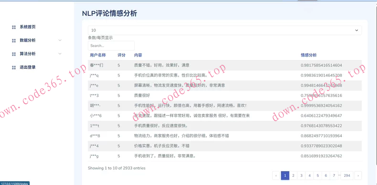
Task: Select page 1 in pagination
Action: click(x=285, y=175)
